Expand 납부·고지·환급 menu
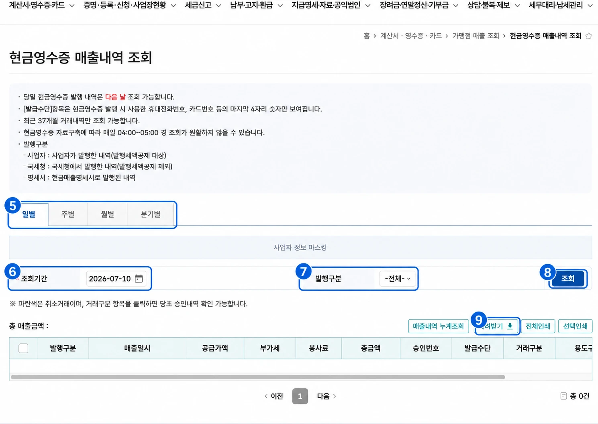The height and width of the screenshot is (424, 598). click(x=257, y=6)
